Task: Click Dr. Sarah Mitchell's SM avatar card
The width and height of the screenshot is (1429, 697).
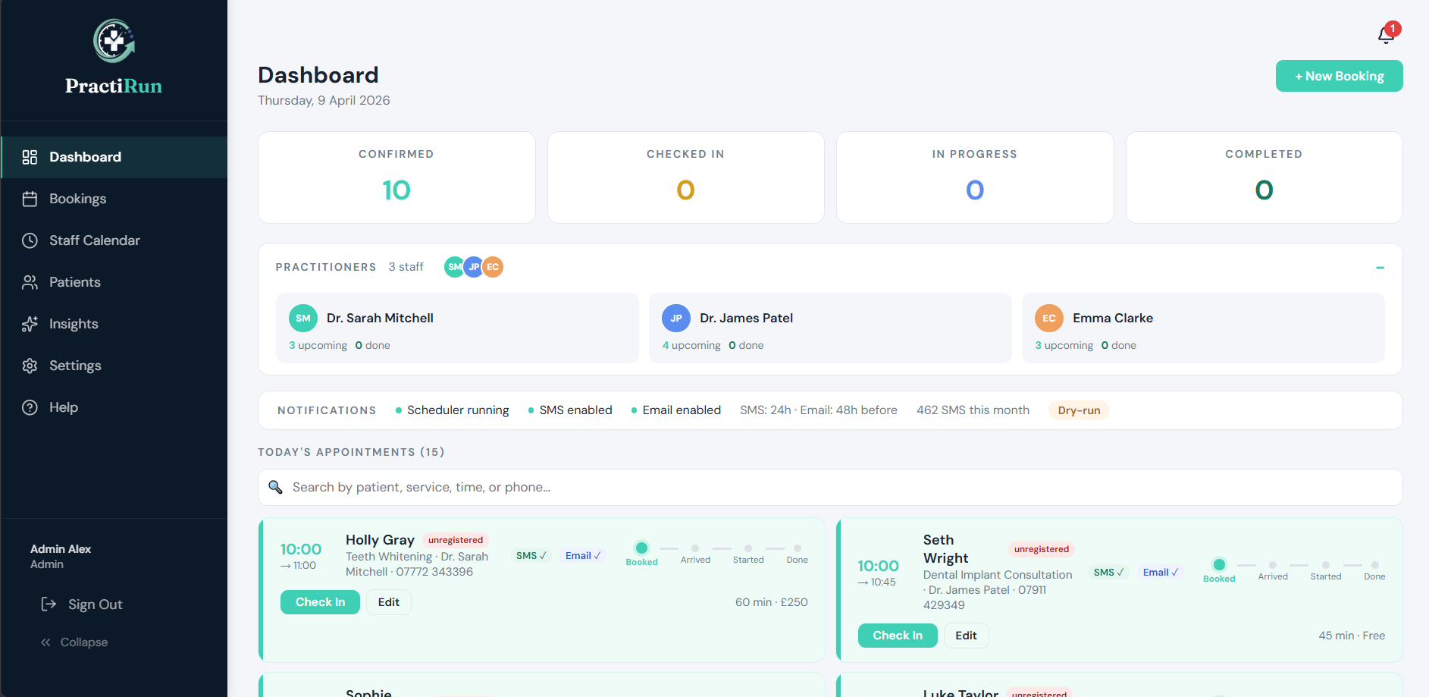Action: point(303,319)
